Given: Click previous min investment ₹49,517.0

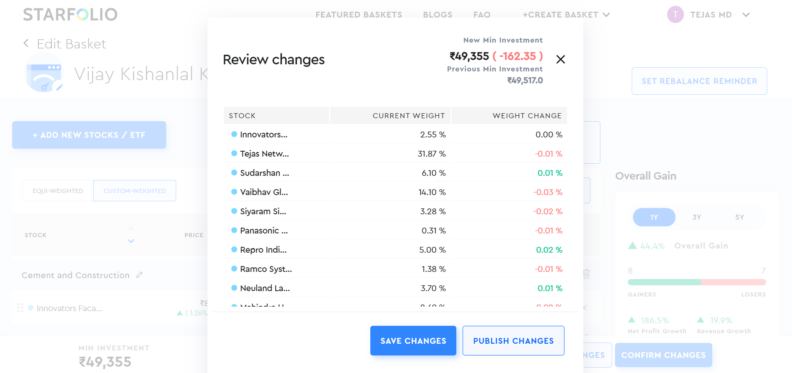Looking at the screenshot, I should pyautogui.click(x=525, y=80).
